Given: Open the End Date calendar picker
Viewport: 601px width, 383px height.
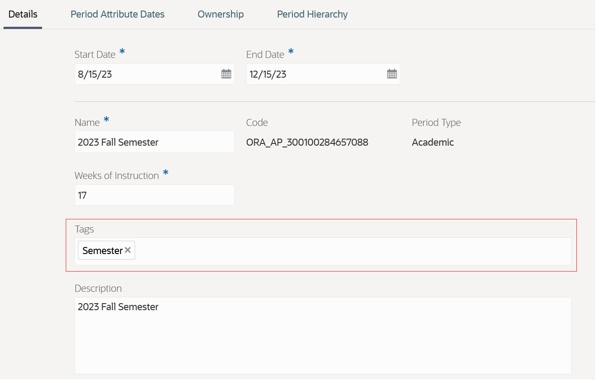Looking at the screenshot, I should tap(392, 74).
